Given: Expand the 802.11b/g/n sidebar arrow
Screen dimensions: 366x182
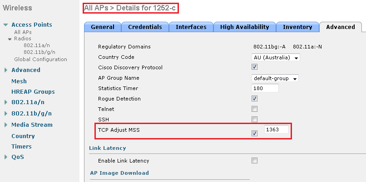Looking at the screenshot, I should (x=5, y=114).
